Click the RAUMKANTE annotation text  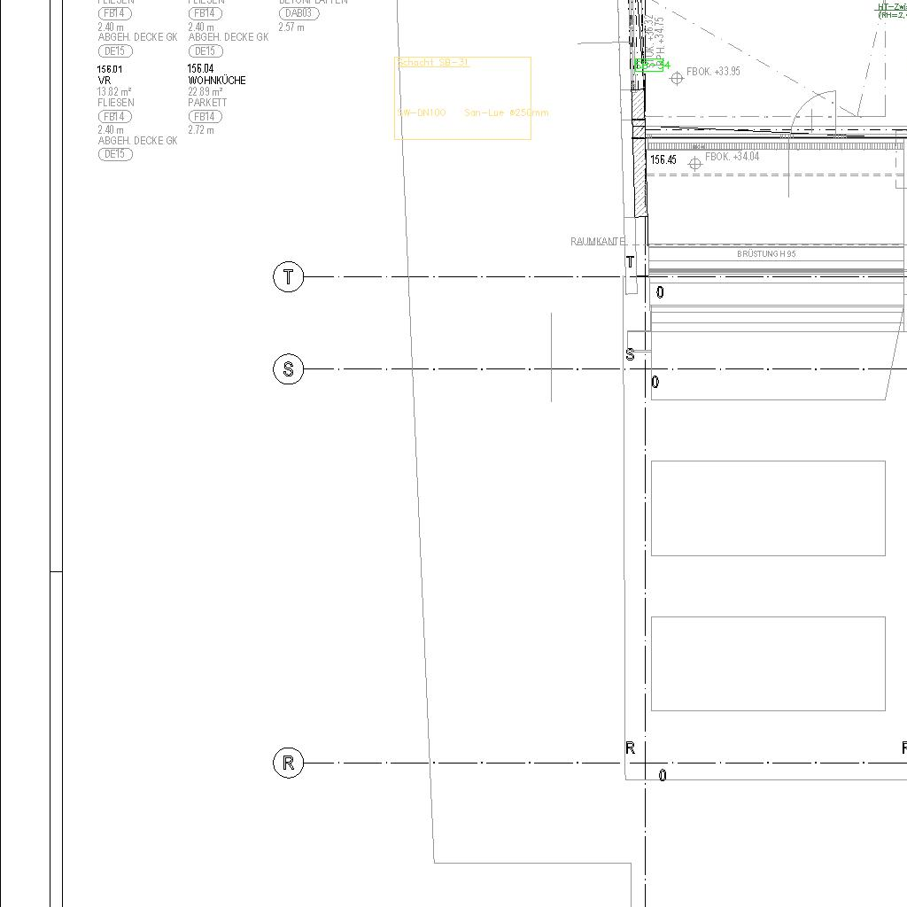[x=598, y=242]
